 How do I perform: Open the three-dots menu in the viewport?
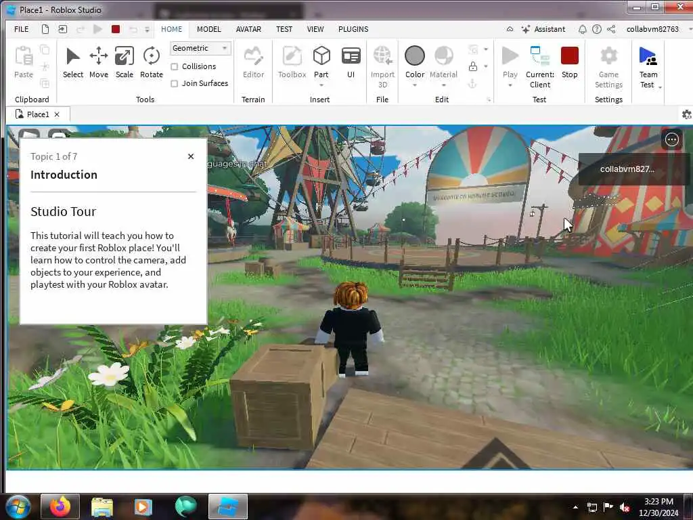coord(672,140)
